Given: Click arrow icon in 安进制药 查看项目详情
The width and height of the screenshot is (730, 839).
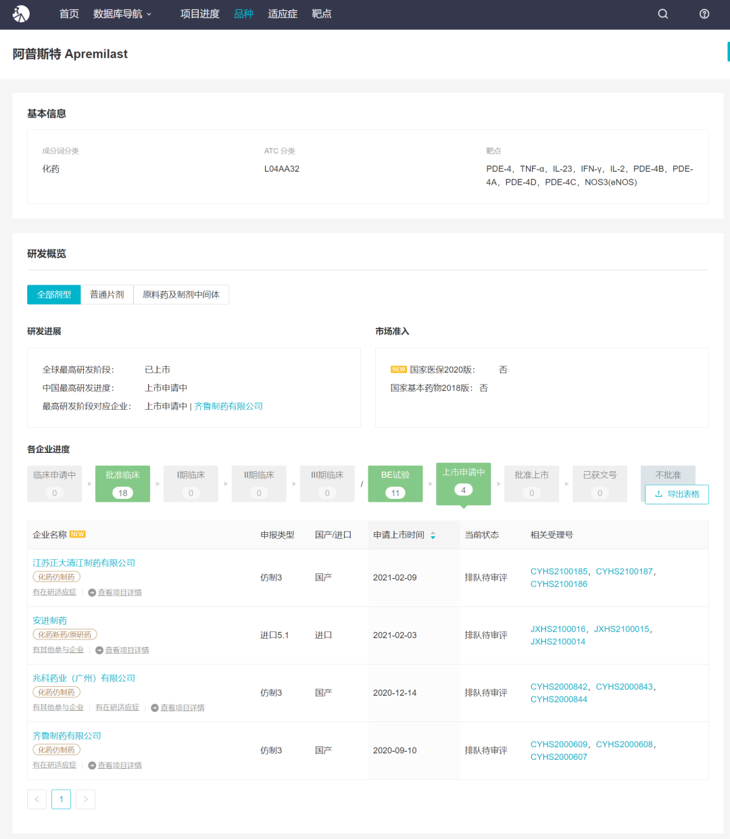Looking at the screenshot, I should (x=99, y=650).
